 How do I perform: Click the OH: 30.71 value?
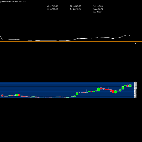[98, 9]
